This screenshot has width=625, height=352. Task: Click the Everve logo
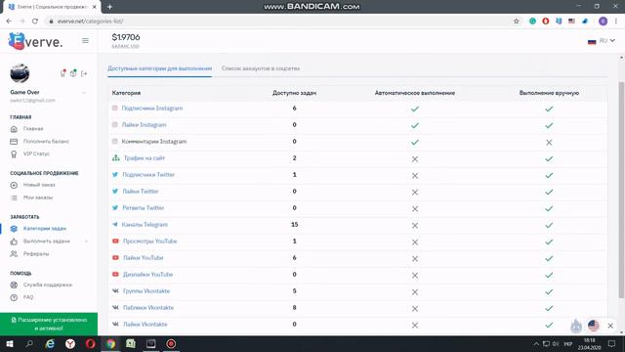(35, 41)
